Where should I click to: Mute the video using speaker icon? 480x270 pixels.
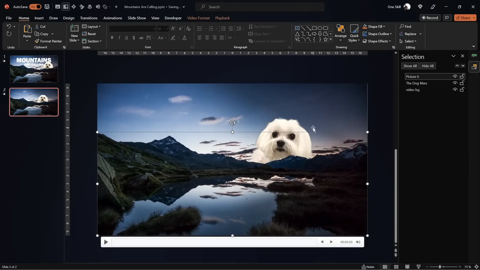[358, 242]
